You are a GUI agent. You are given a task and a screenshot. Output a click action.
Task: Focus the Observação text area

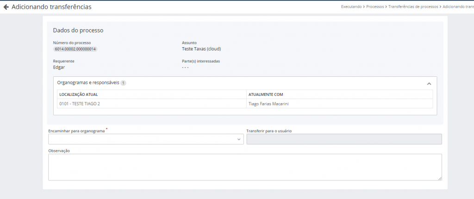[x=244, y=167]
